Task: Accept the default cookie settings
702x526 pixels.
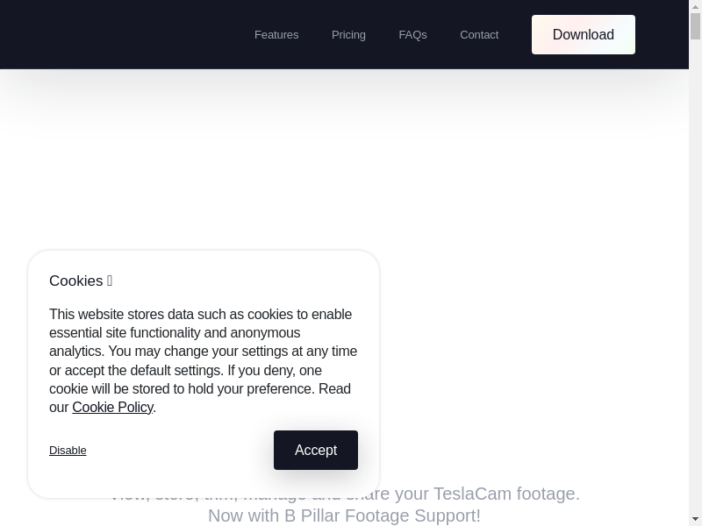Action: tap(316, 450)
